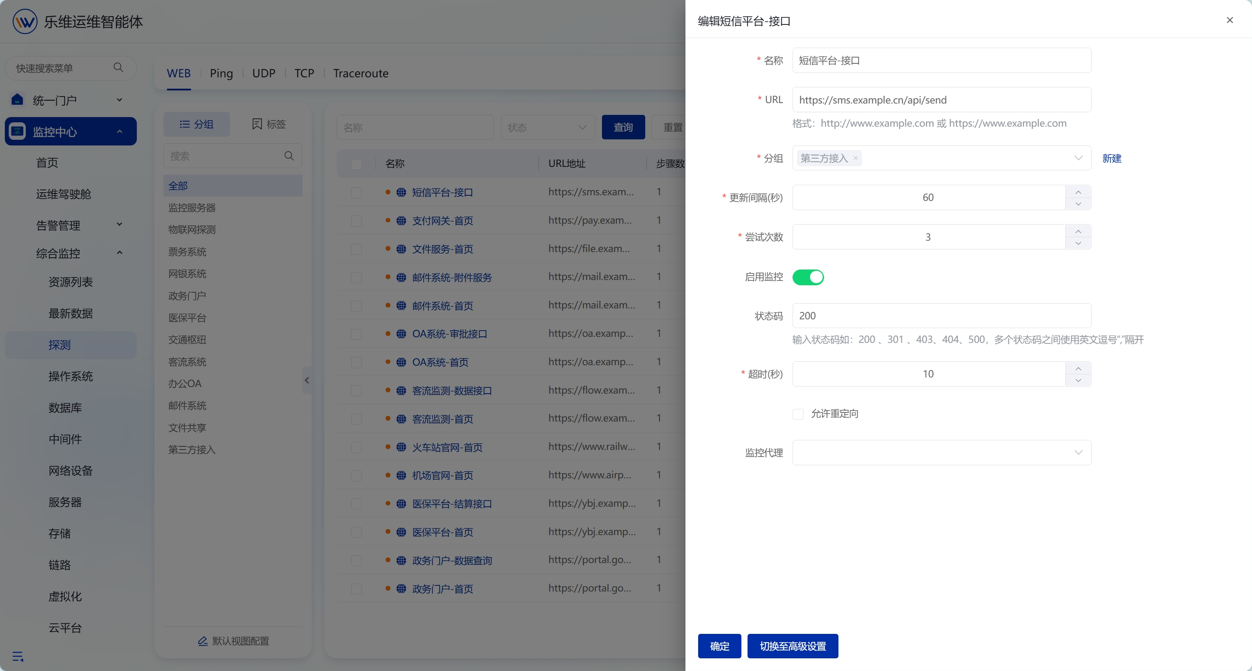The width and height of the screenshot is (1252, 671).
Task: Check the 允许重定向 checkbox
Action: [797, 414]
